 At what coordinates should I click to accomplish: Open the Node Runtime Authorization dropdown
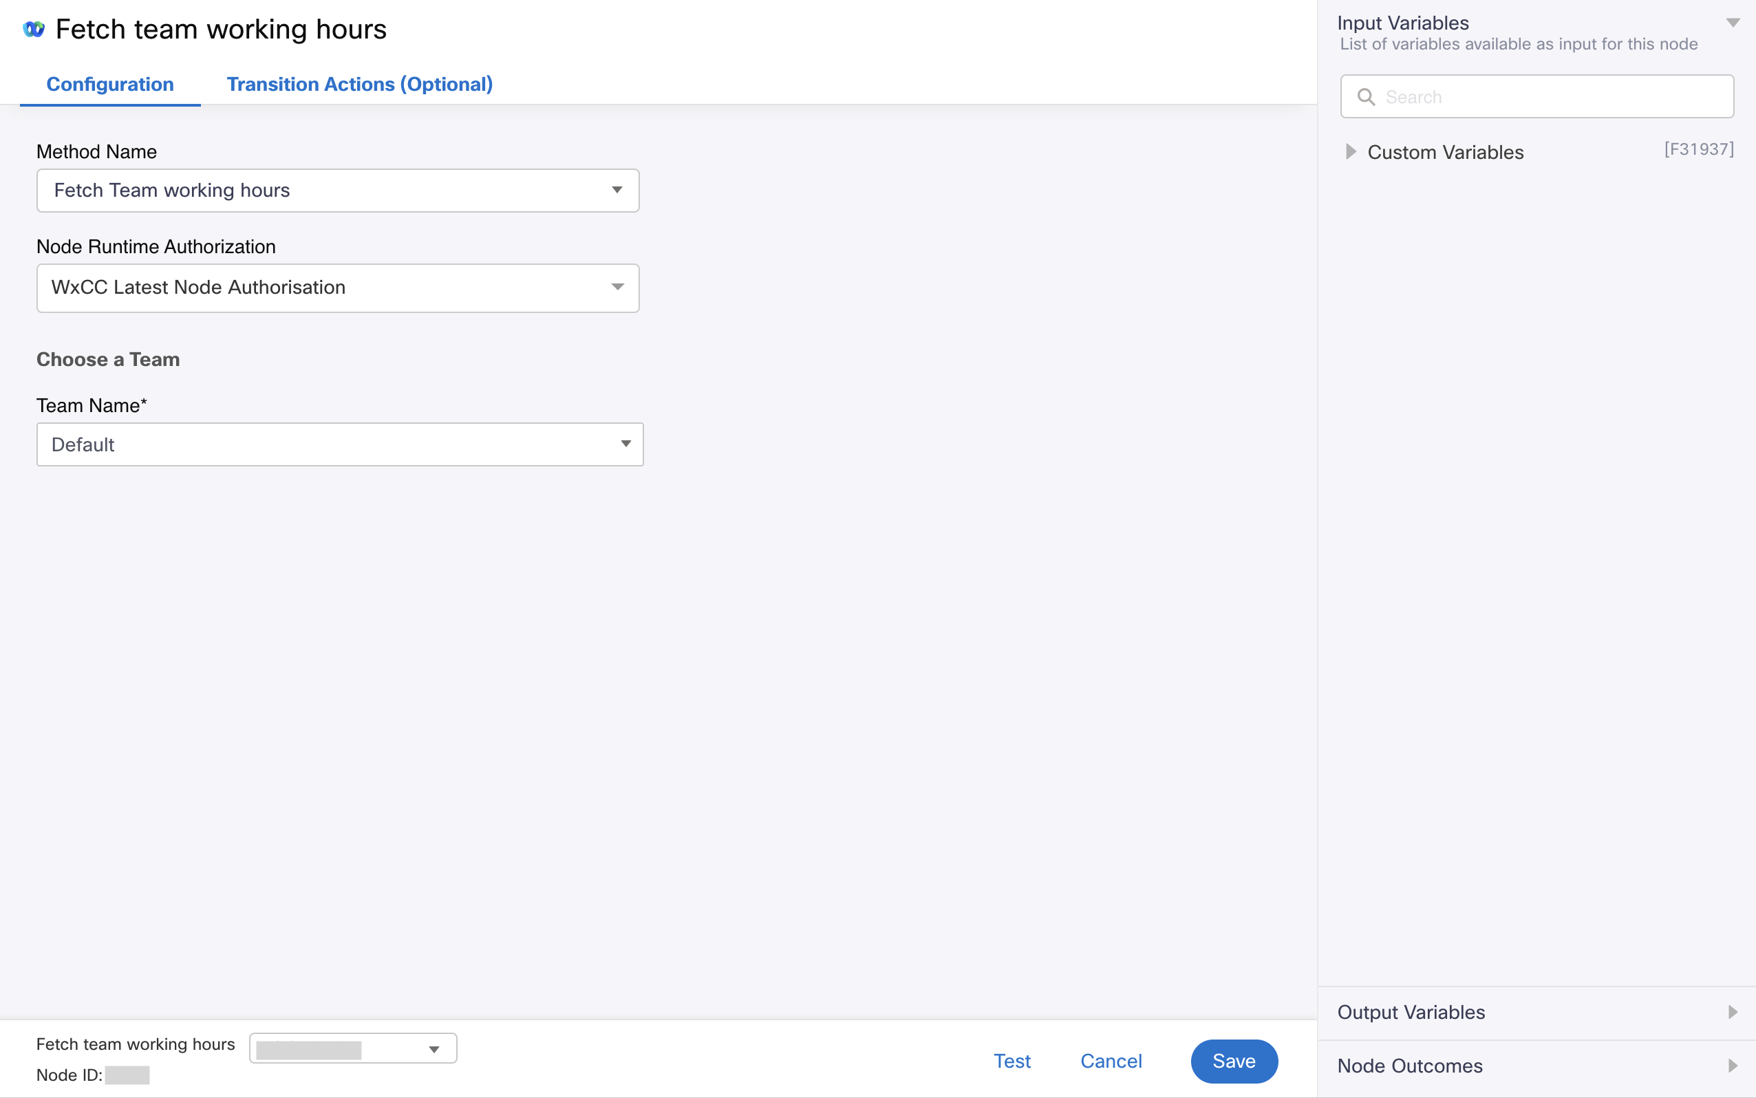click(338, 288)
